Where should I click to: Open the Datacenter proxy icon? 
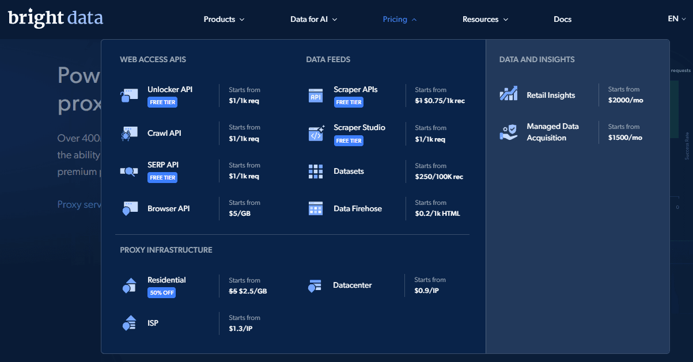pos(315,285)
